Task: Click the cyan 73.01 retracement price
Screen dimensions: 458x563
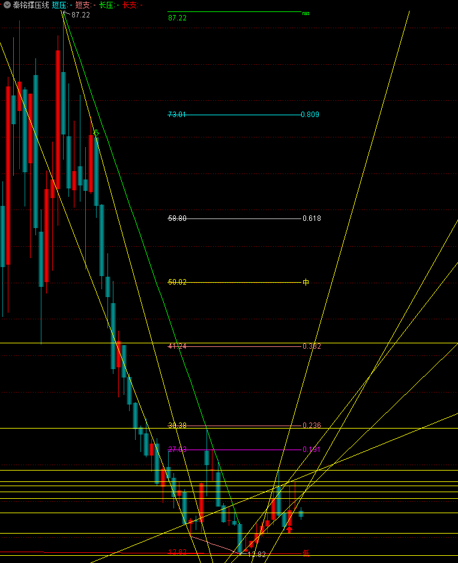Action: pyautogui.click(x=177, y=115)
